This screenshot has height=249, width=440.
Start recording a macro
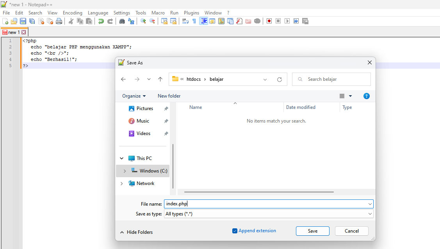269,21
